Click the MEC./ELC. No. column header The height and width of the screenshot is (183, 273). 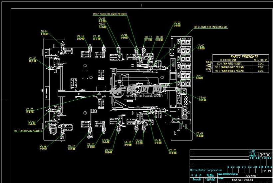(x=261, y=60)
